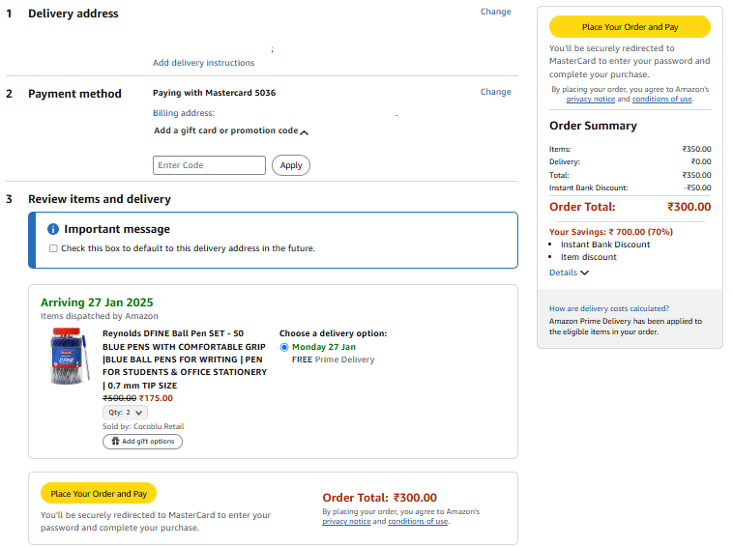733x547 pixels.
Task: Click the Paying with Mastercard 5036 text
Action: (x=214, y=93)
